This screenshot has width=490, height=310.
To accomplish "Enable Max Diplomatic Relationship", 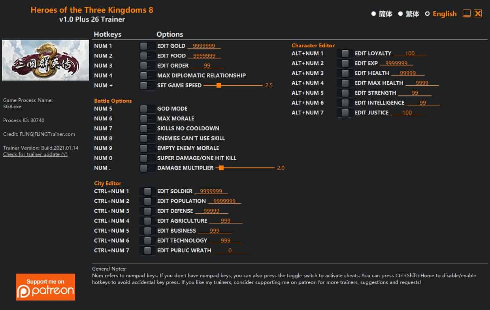I will (x=147, y=75).
